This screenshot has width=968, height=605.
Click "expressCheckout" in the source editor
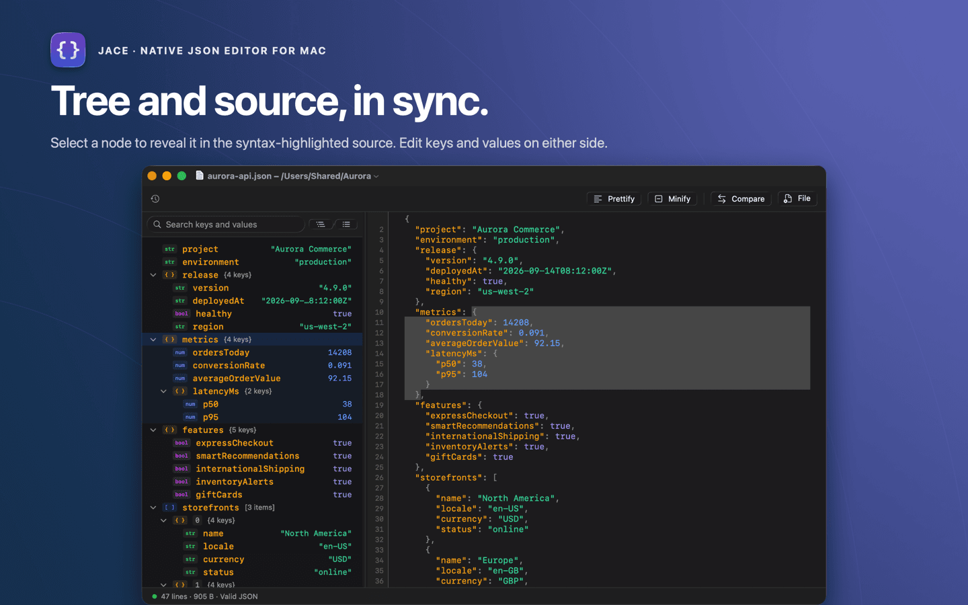[469, 415]
